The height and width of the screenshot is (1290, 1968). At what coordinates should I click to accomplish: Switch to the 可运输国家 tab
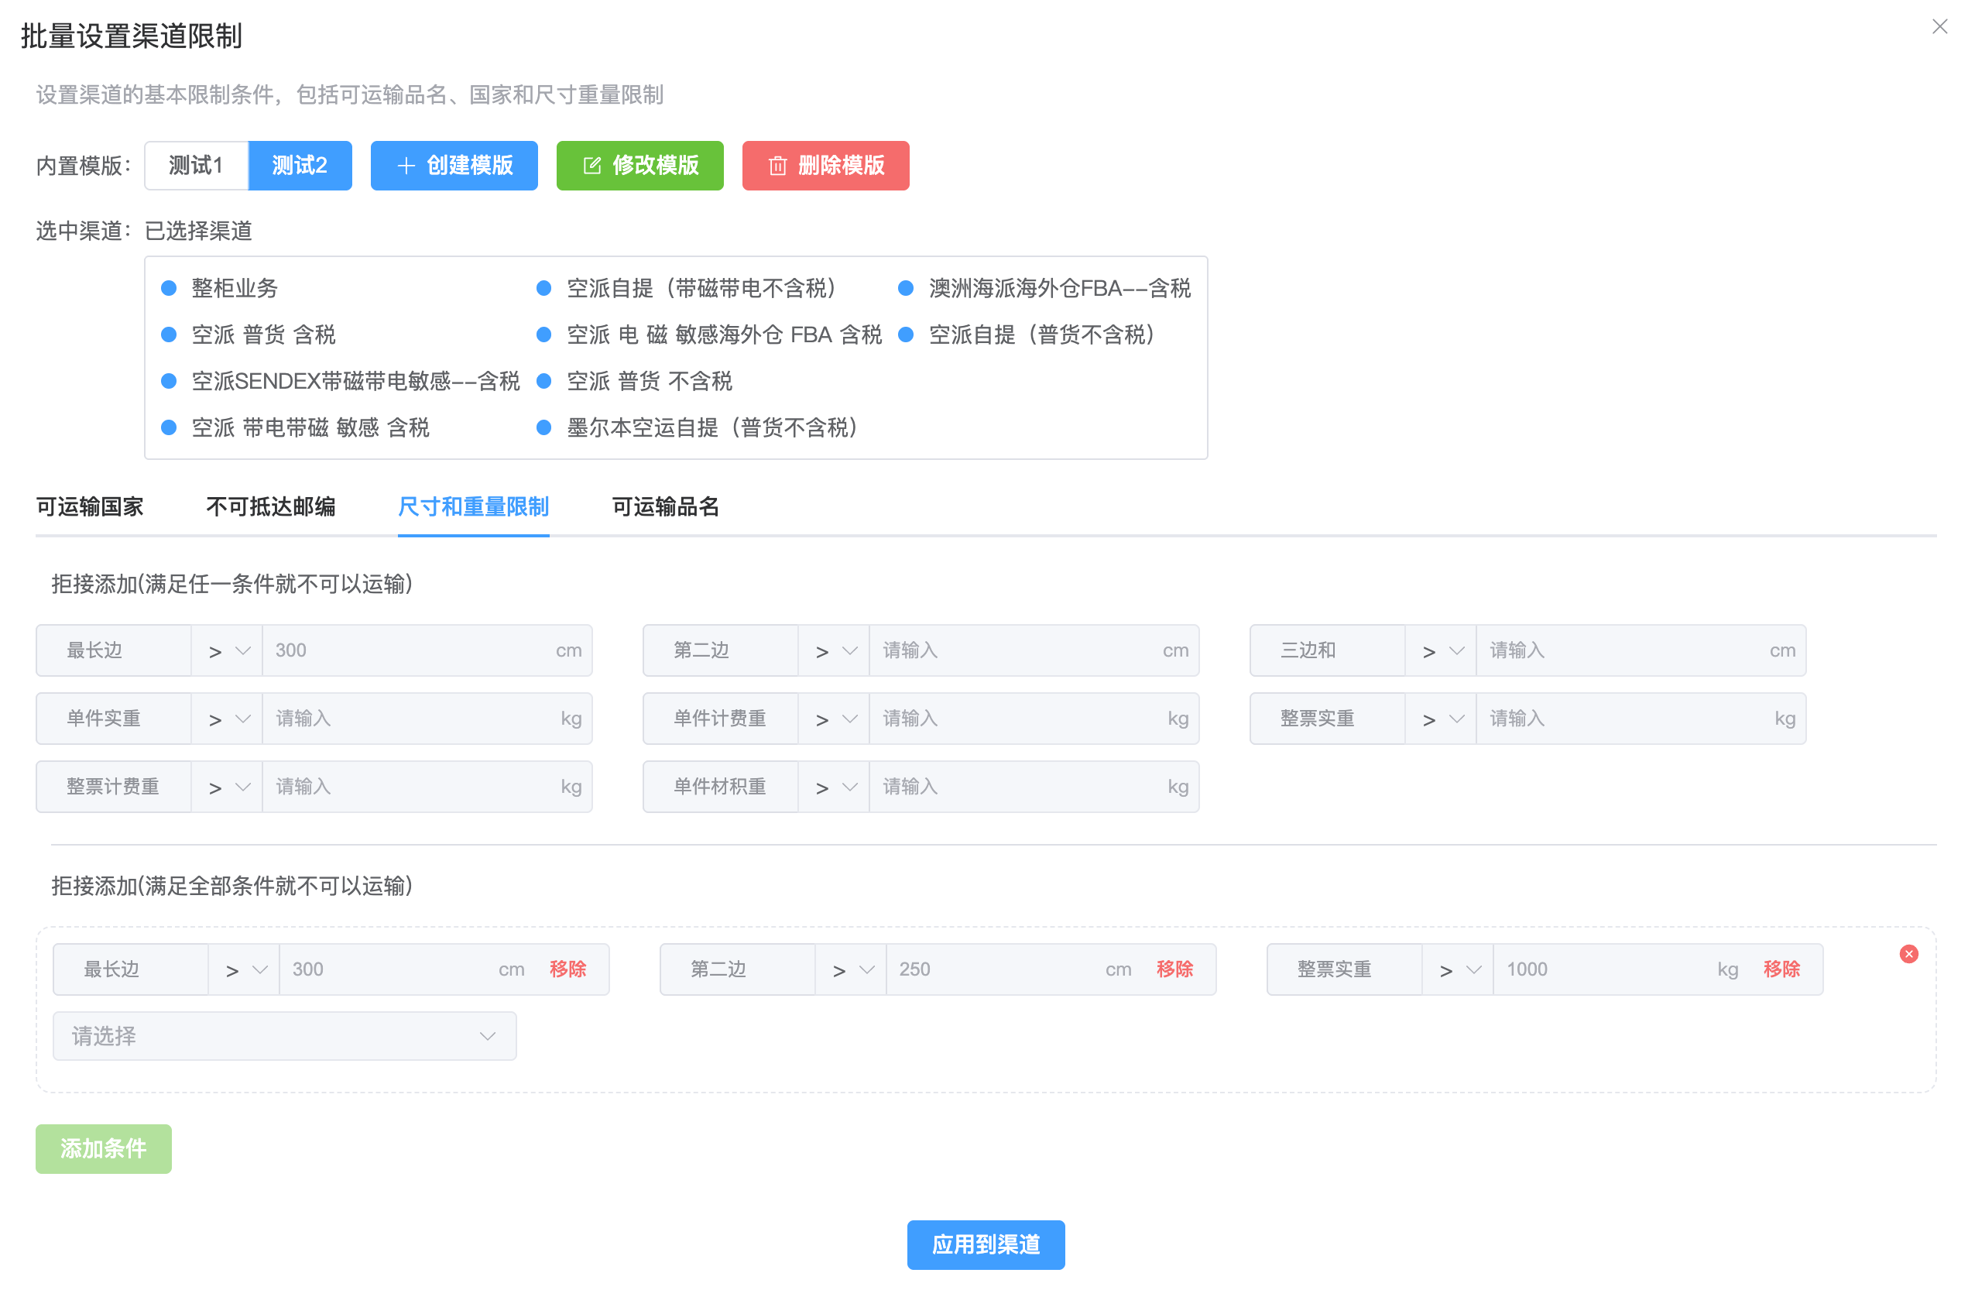point(89,506)
